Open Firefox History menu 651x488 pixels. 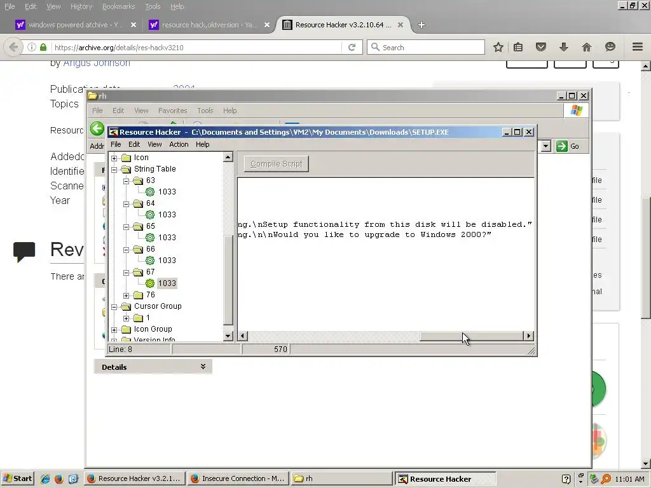pyautogui.click(x=81, y=6)
